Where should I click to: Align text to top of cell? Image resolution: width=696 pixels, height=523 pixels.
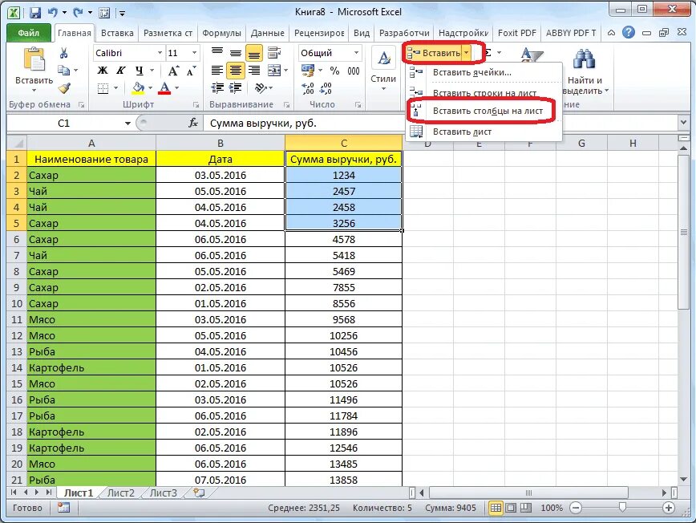[217, 53]
